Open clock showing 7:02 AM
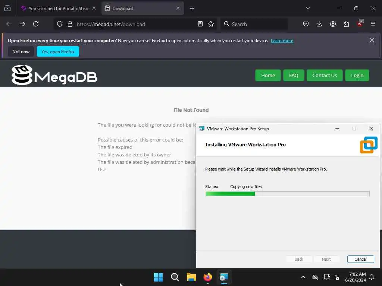This screenshot has height=286, width=382. click(x=356, y=277)
